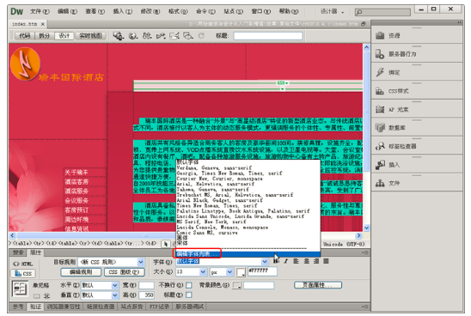
Task: Switch to 设计 design view
Action: pyautogui.click(x=64, y=36)
